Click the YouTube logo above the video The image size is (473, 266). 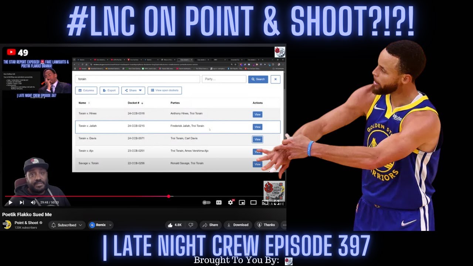click(x=11, y=52)
